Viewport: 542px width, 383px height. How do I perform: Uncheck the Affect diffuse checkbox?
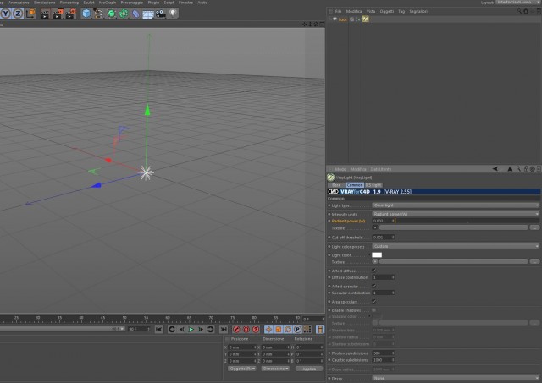(x=374, y=271)
